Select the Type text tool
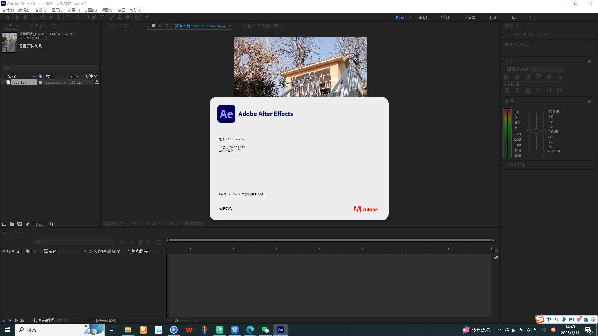The width and height of the screenshot is (598, 336). pyautogui.click(x=102, y=17)
